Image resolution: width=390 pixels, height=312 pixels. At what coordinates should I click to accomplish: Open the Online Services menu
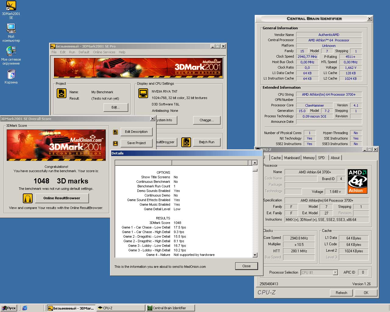coord(104,52)
